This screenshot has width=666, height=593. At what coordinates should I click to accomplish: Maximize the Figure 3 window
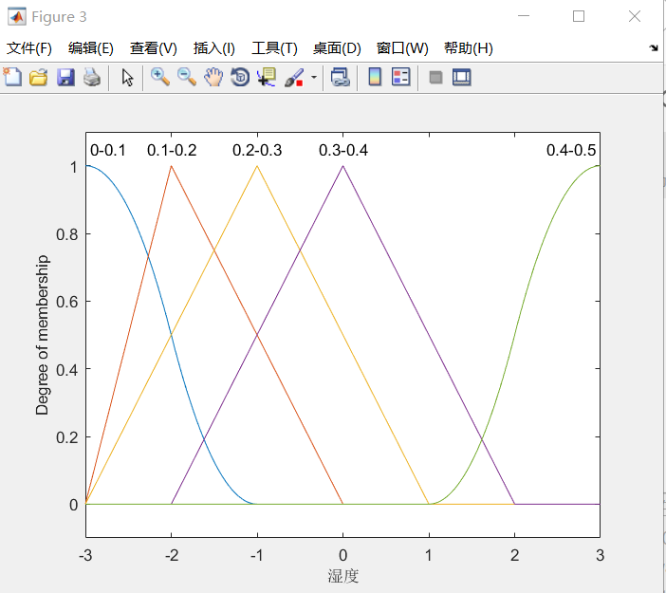pos(579,16)
